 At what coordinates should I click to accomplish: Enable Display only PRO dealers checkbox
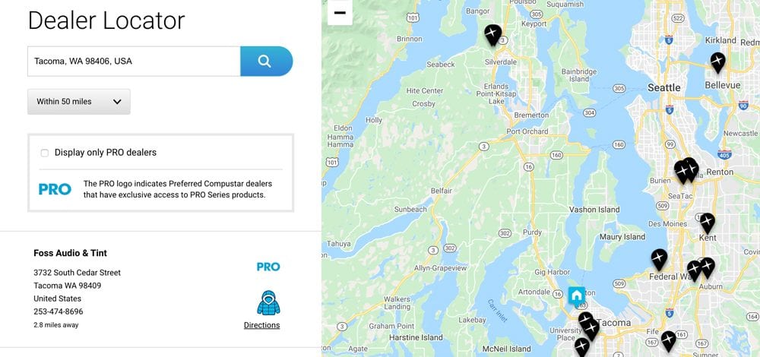(45, 153)
